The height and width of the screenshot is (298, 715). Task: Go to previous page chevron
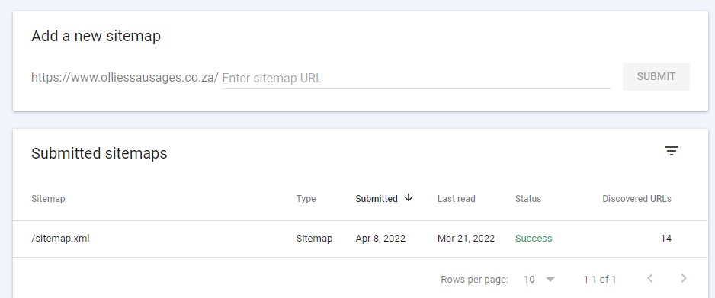tap(650, 278)
